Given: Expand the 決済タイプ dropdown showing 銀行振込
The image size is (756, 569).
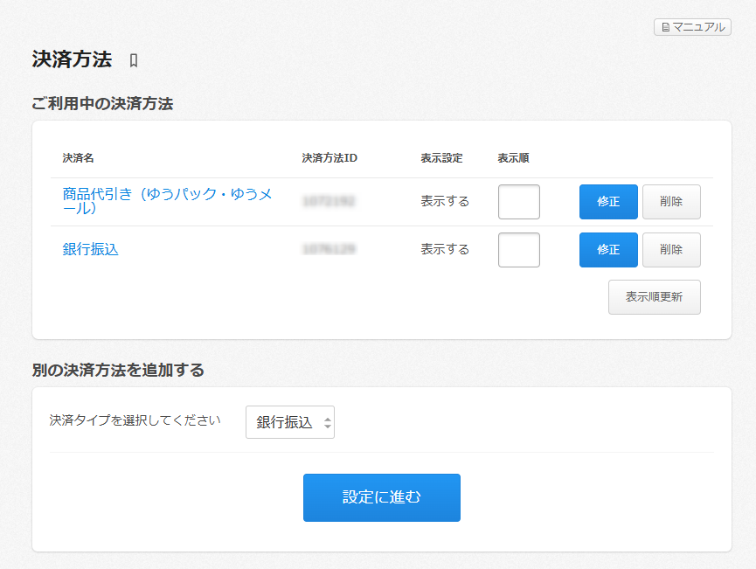Looking at the screenshot, I should click(x=290, y=422).
